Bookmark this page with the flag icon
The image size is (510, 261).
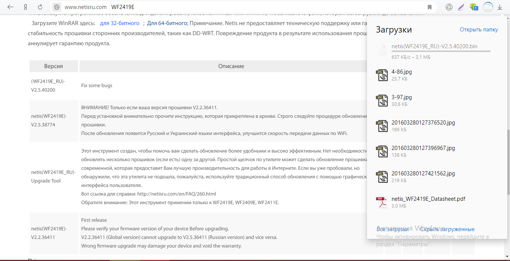pyautogui.click(x=430, y=7)
